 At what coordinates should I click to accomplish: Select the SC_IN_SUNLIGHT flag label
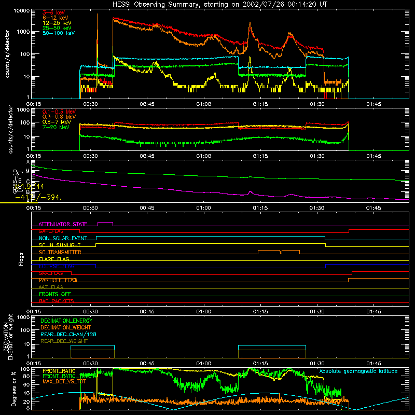pyautogui.click(x=60, y=245)
